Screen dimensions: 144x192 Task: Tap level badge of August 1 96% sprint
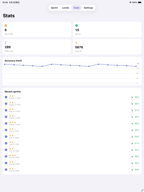pyautogui.click(x=6, y=124)
